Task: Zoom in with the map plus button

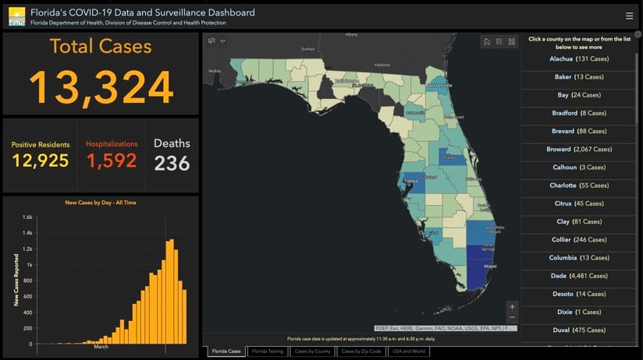Action: pos(512,307)
